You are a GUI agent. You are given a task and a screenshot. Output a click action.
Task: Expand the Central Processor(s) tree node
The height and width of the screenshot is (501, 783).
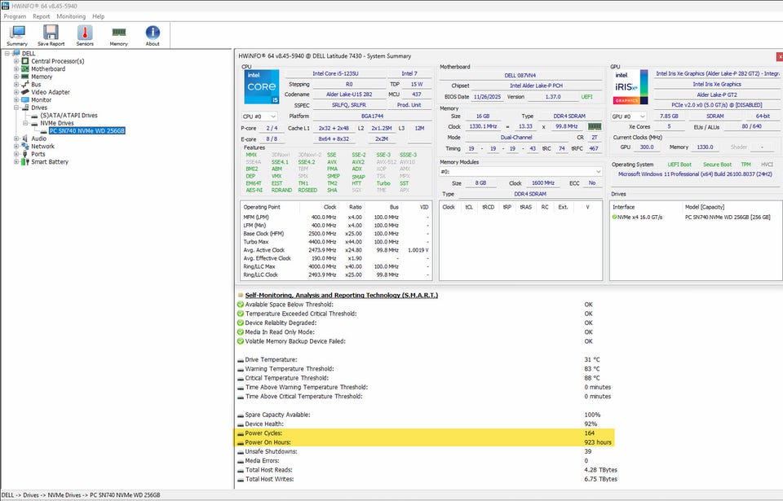pyautogui.click(x=16, y=61)
